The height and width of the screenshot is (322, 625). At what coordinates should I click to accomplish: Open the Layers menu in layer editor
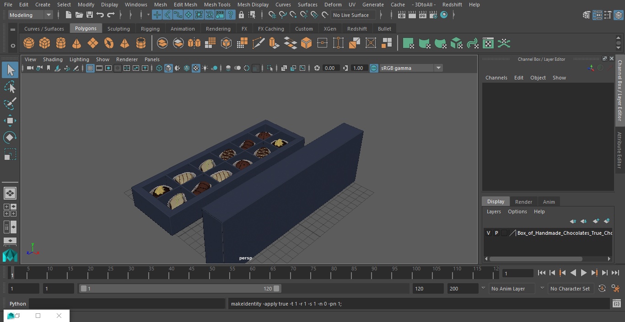[493, 211]
